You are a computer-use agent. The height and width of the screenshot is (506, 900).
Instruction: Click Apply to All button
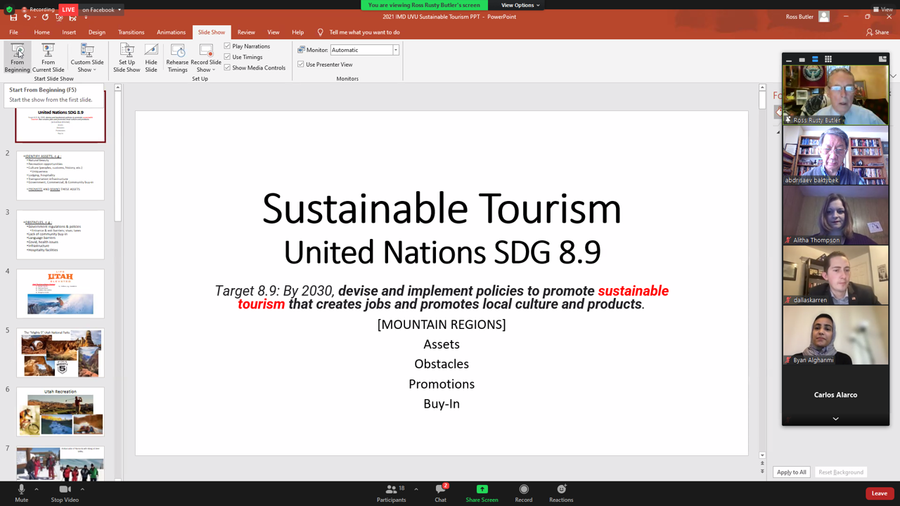(x=792, y=472)
